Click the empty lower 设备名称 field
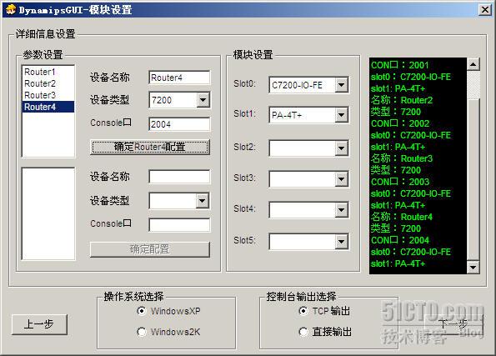This screenshot has width=496, height=356. point(179,177)
